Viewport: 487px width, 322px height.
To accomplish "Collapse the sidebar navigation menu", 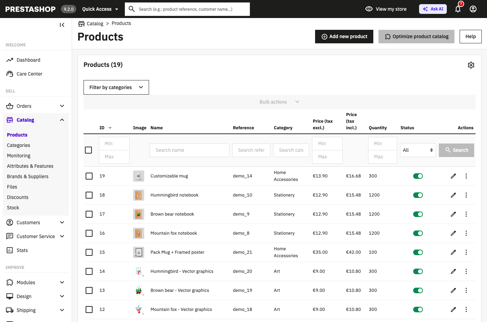I will click(62, 25).
